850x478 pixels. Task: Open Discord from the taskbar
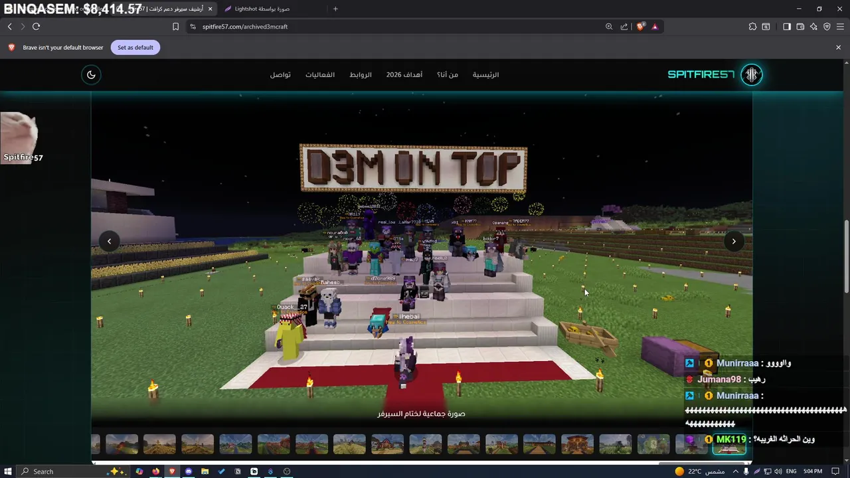click(x=189, y=471)
